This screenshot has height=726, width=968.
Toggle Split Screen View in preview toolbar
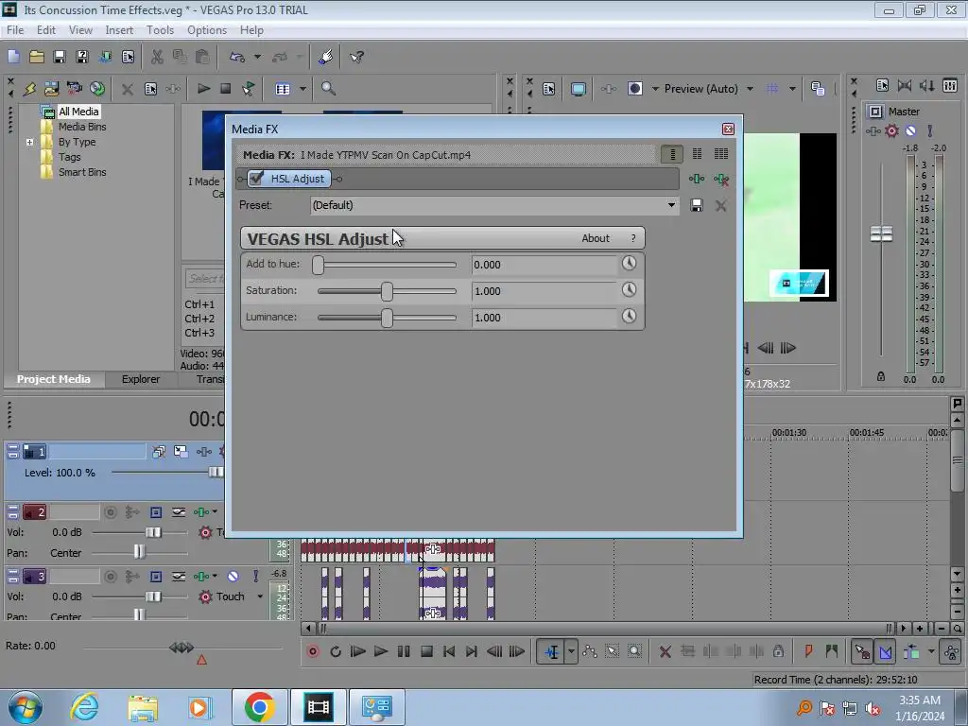click(634, 88)
